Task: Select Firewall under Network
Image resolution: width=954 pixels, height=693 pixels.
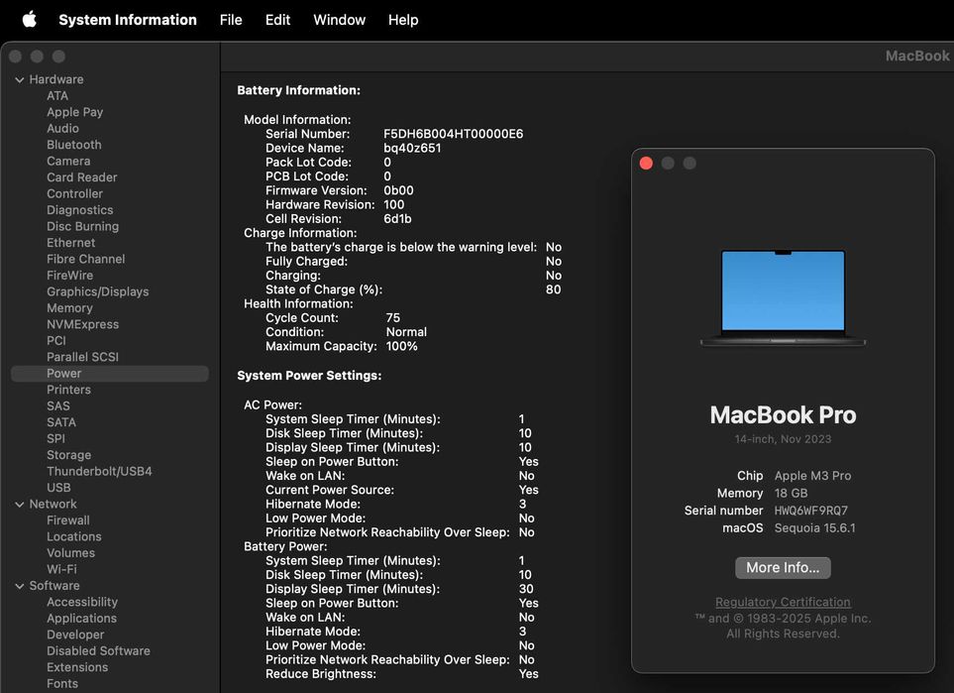Action: click(x=68, y=520)
